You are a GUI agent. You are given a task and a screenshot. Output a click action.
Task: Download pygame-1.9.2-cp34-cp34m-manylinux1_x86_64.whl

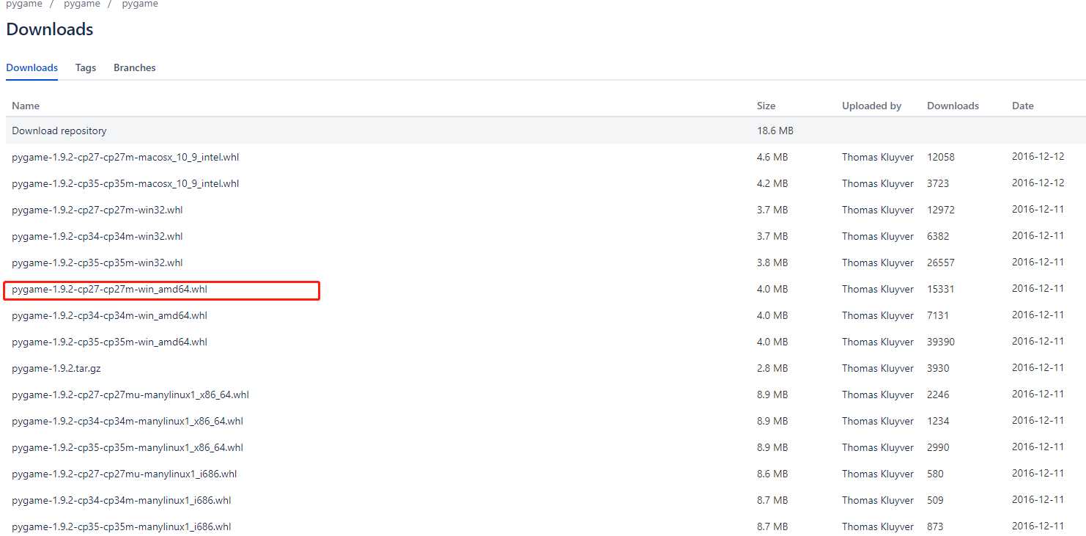pyautogui.click(x=128, y=421)
